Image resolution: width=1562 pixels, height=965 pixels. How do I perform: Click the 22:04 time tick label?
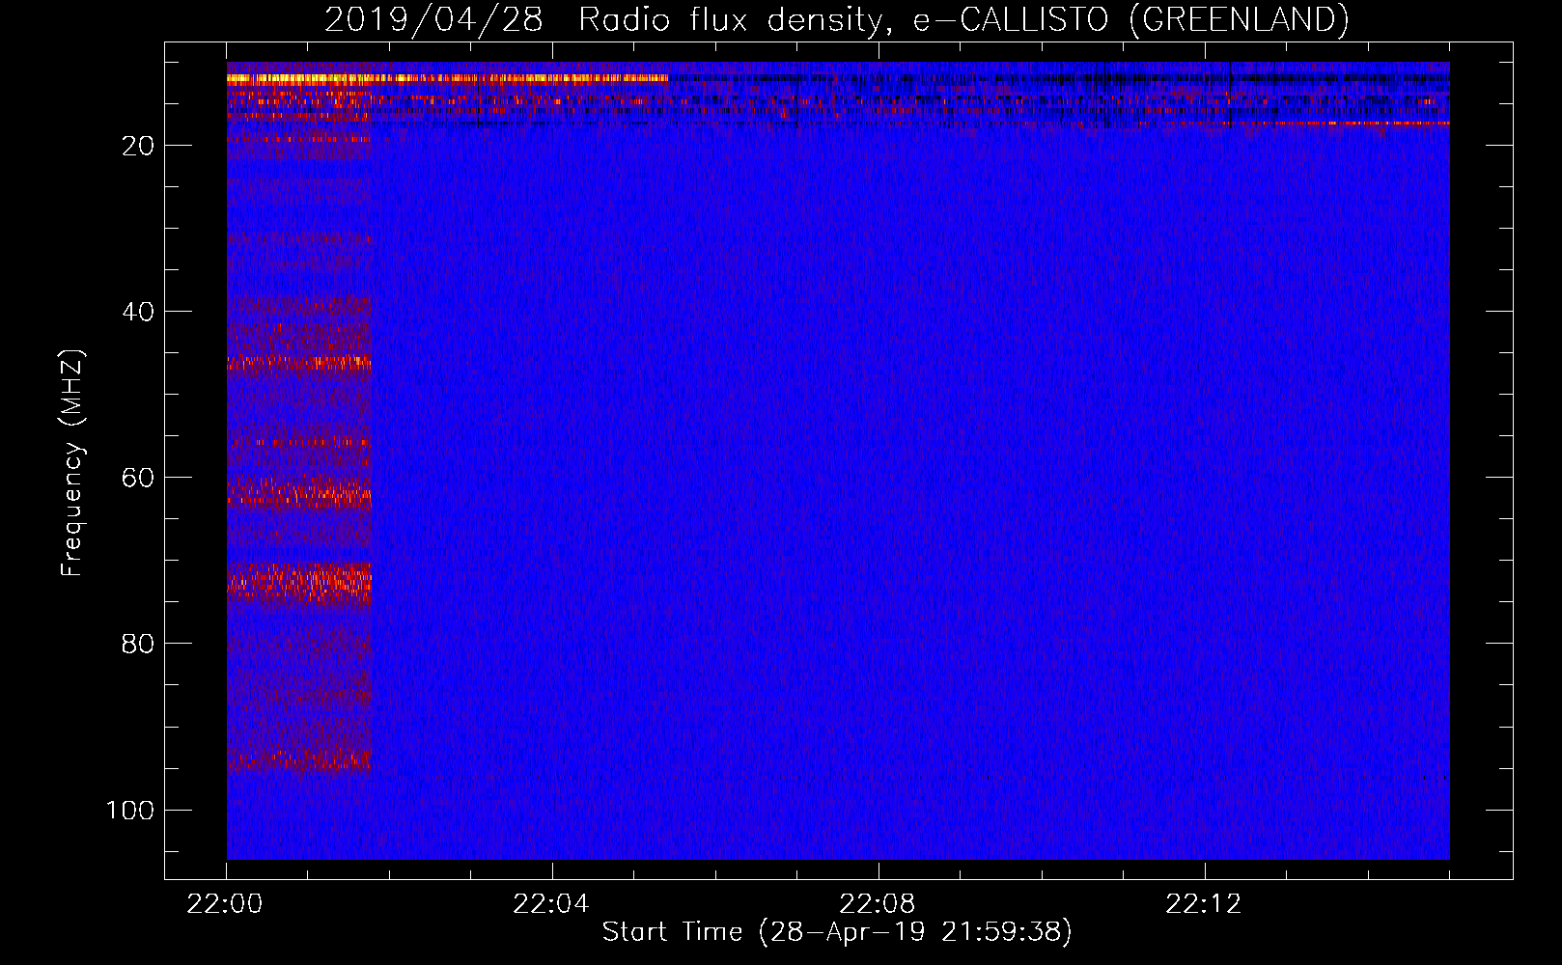click(551, 904)
